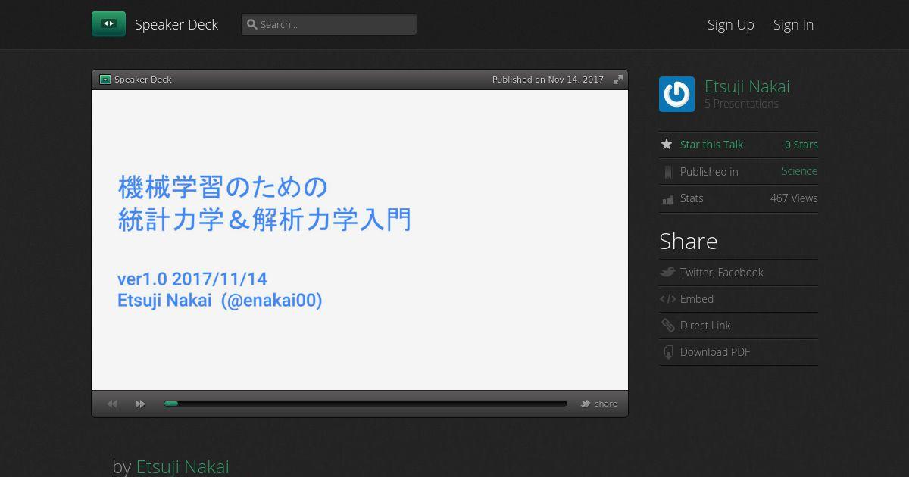Open the Sign In page
This screenshot has width=909, height=477.
pyautogui.click(x=793, y=24)
